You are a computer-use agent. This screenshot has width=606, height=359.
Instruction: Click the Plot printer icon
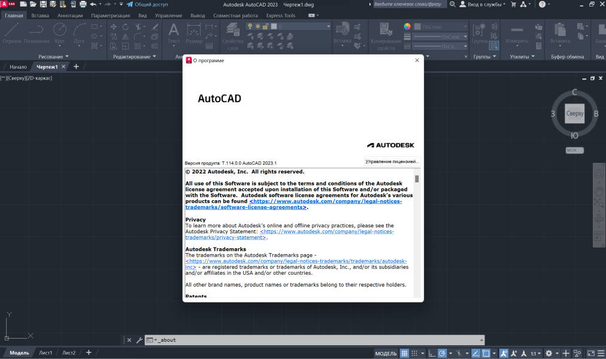tap(83, 4)
